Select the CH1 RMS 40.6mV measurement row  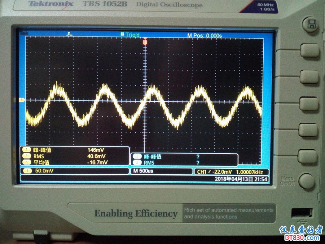(73, 156)
